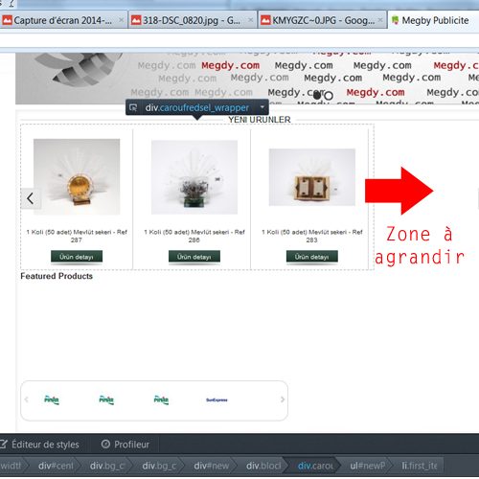Select highlighted div.carou breadcrumb node
This screenshot has height=479, width=479.
point(315,466)
